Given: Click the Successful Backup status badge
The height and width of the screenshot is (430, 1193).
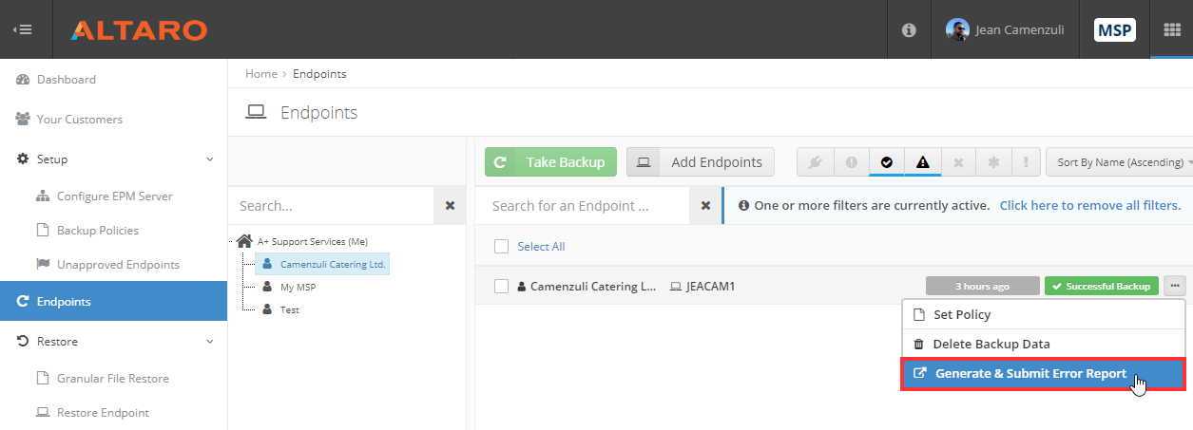Looking at the screenshot, I should point(1102,286).
